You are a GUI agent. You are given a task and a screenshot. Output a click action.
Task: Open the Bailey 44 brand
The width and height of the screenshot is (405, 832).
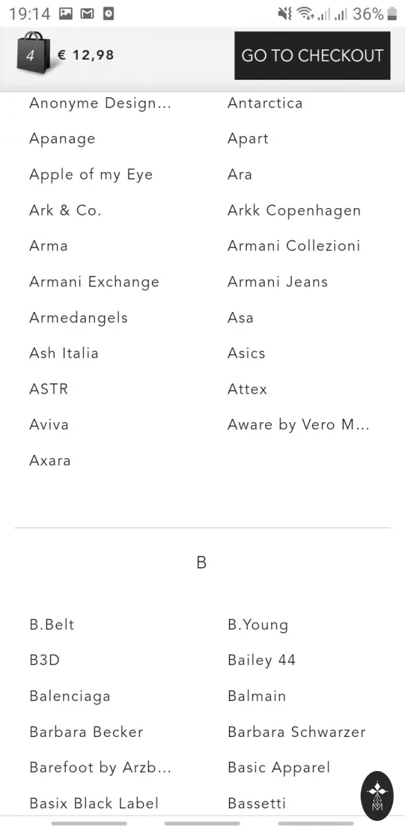click(261, 660)
